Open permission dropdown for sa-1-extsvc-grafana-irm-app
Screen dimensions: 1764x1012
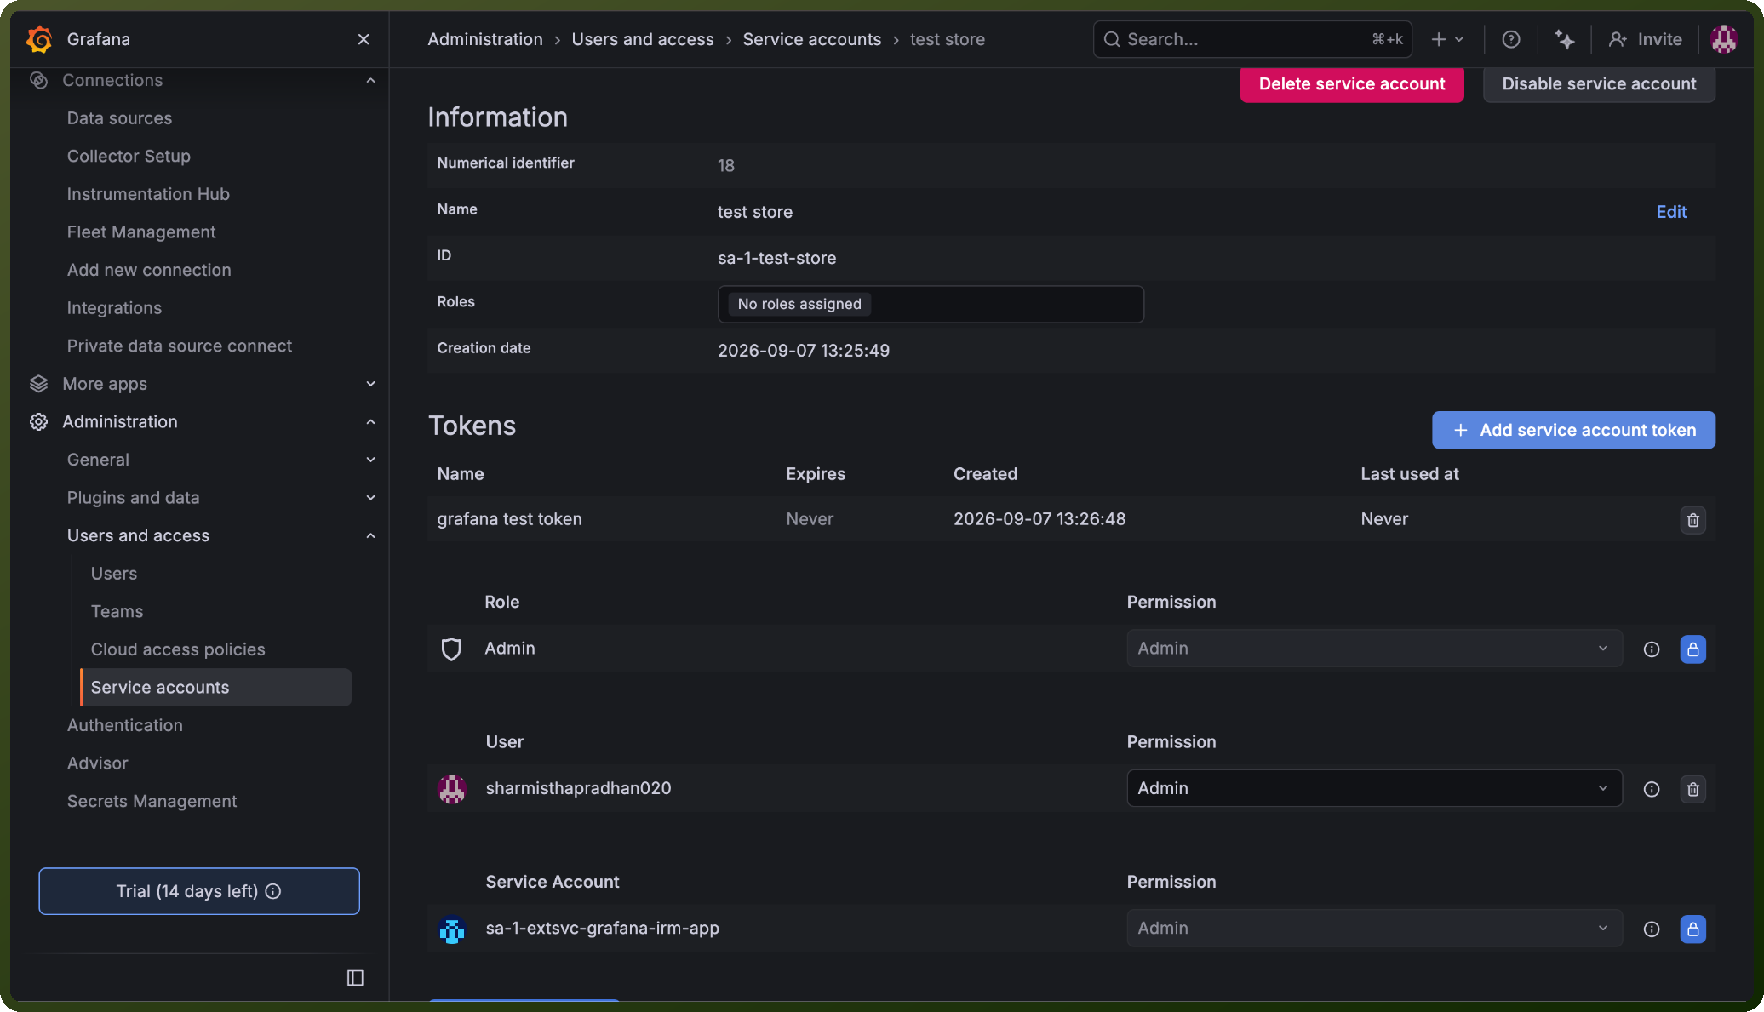coord(1374,929)
